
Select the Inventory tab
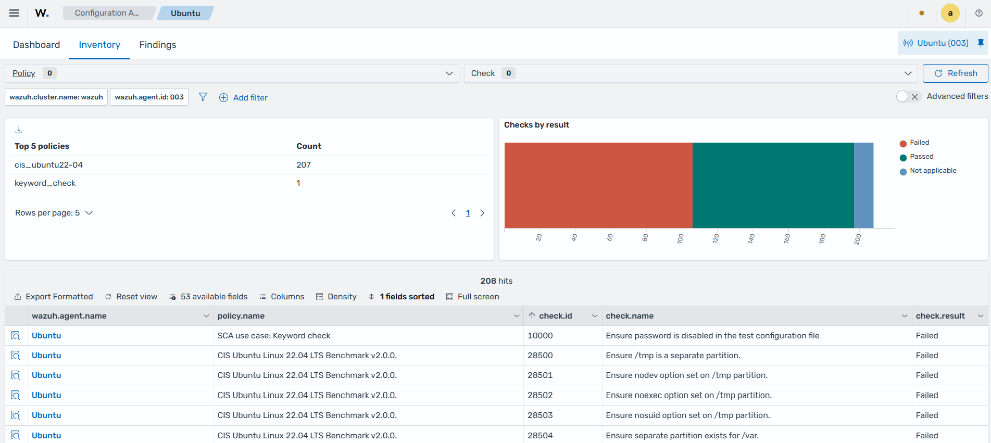coord(99,45)
